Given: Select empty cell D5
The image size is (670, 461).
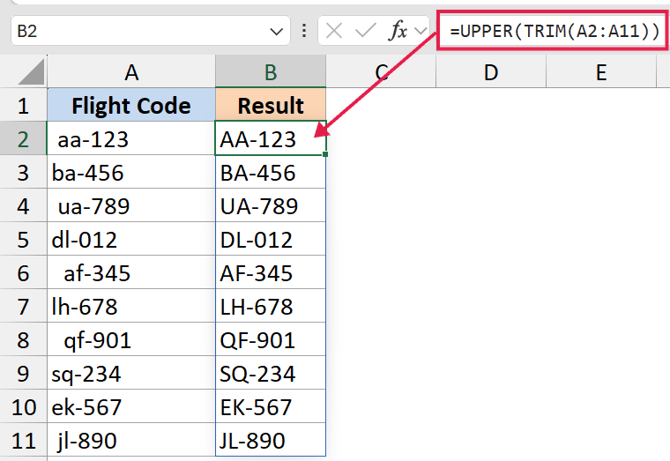Looking at the screenshot, I should point(490,239).
